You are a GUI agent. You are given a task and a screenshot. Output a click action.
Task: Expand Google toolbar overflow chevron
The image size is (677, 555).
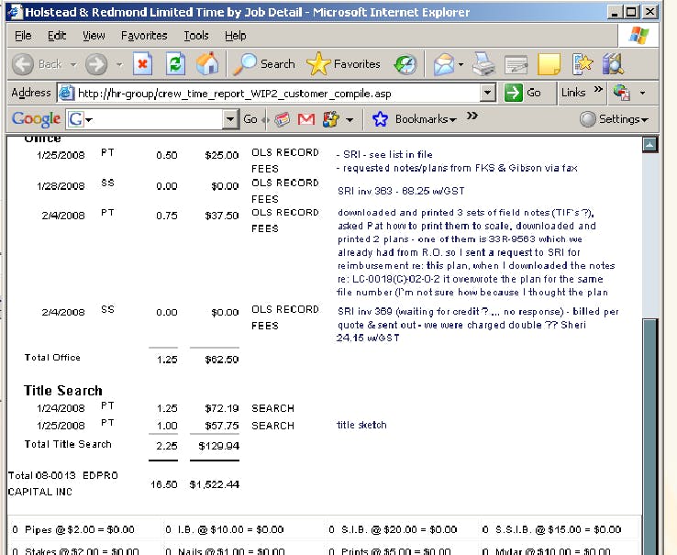pos(472,116)
